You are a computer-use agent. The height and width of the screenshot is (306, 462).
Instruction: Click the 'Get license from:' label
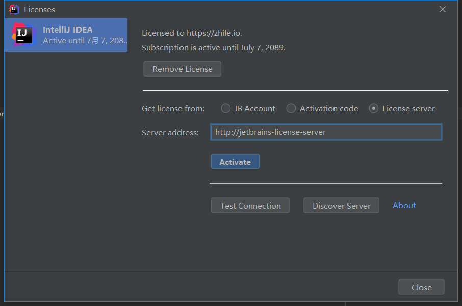pyautogui.click(x=173, y=109)
